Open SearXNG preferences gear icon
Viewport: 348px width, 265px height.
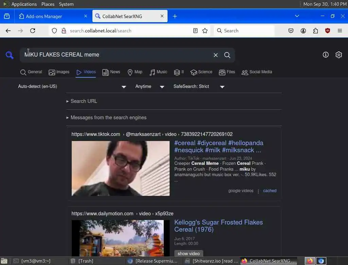(339, 55)
